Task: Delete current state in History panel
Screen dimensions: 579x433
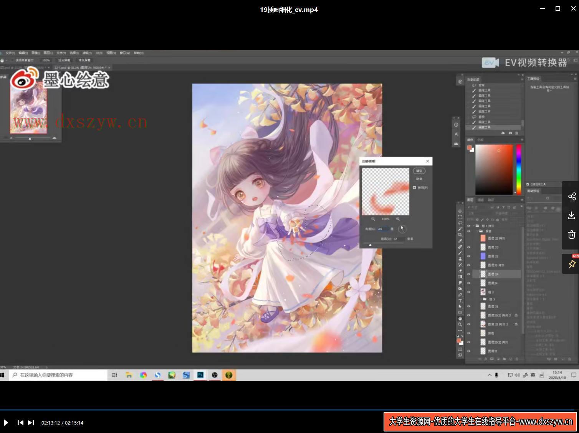Action: (x=516, y=133)
